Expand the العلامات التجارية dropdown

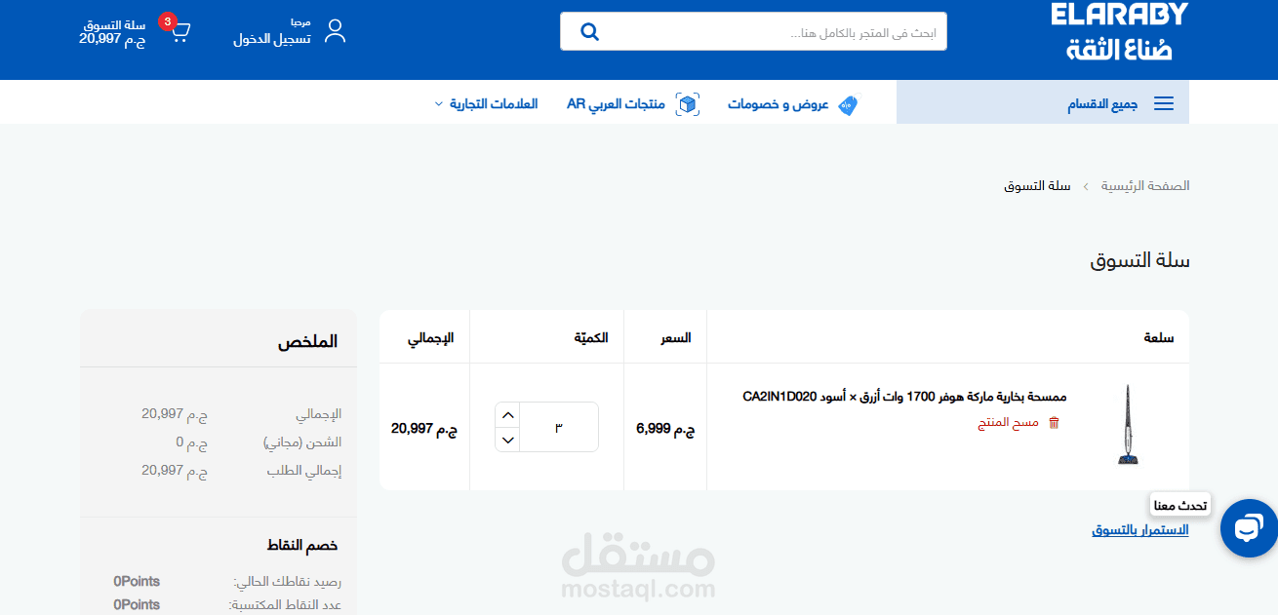(x=486, y=102)
